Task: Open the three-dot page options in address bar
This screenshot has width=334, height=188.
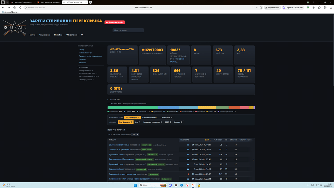Action: [x=257, y=7]
